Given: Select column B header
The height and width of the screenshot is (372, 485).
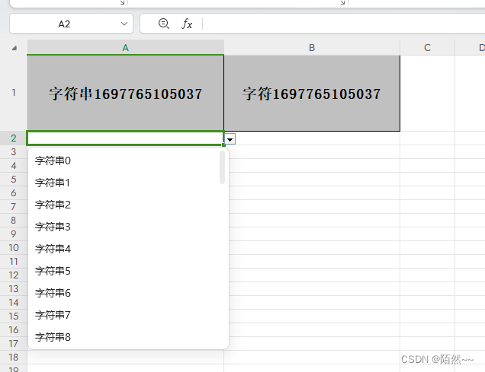Looking at the screenshot, I should pyautogui.click(x=312, y=47).
